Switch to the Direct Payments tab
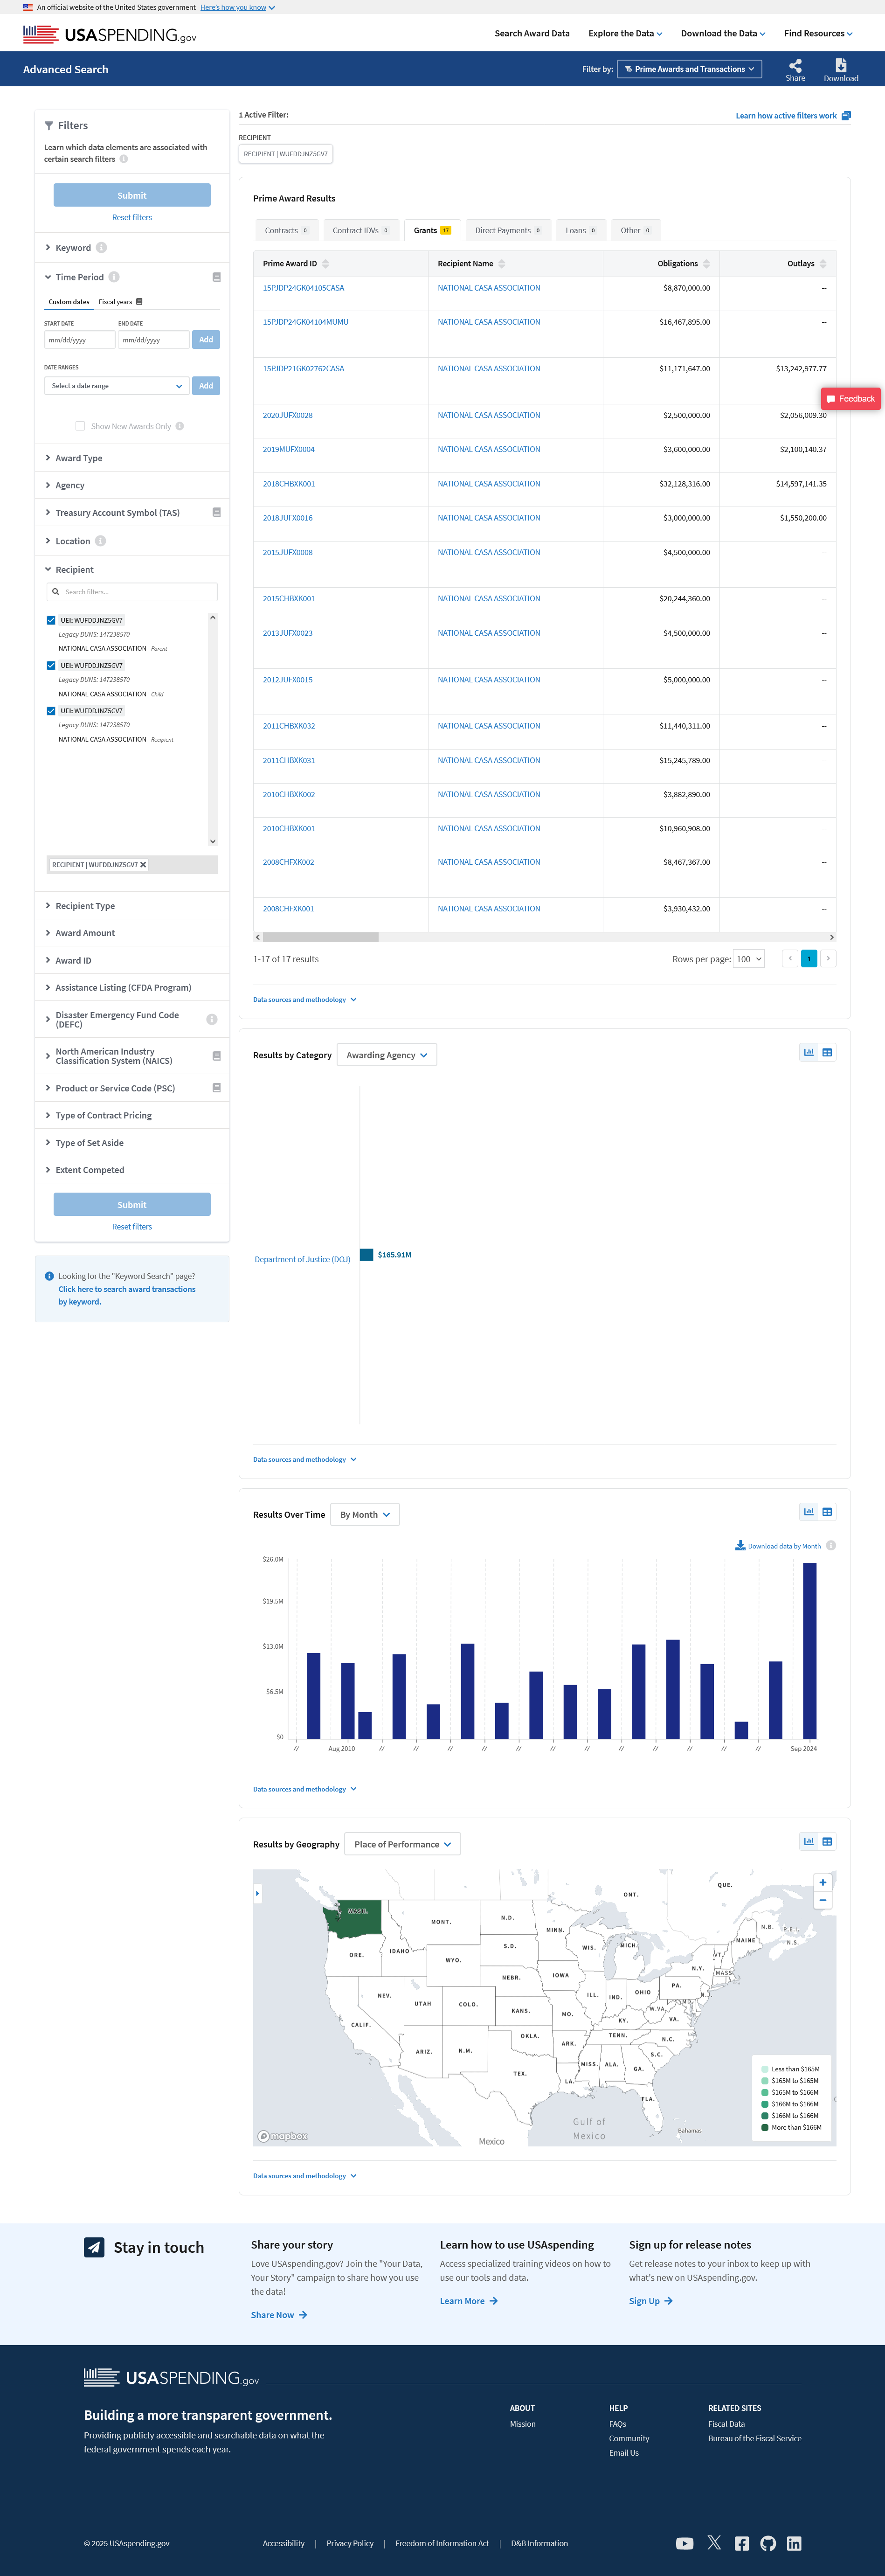 coord(508,230)
